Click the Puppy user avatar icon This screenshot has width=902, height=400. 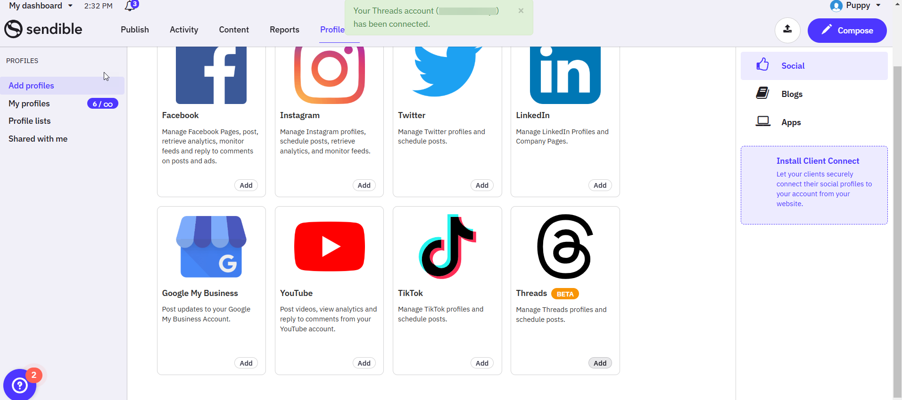click(836, 6)
